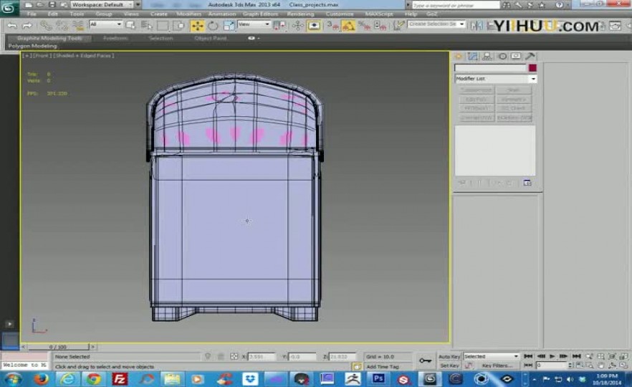The image size is (632, 387).
Task: Open Windows Start menu
Action: coord(12,379)
